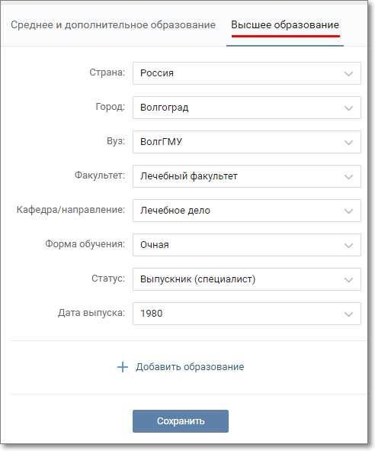Open the Лечебный факультет dropdown
The width and height of the screenshot is (375, 451).
click(x=246, y=176)
